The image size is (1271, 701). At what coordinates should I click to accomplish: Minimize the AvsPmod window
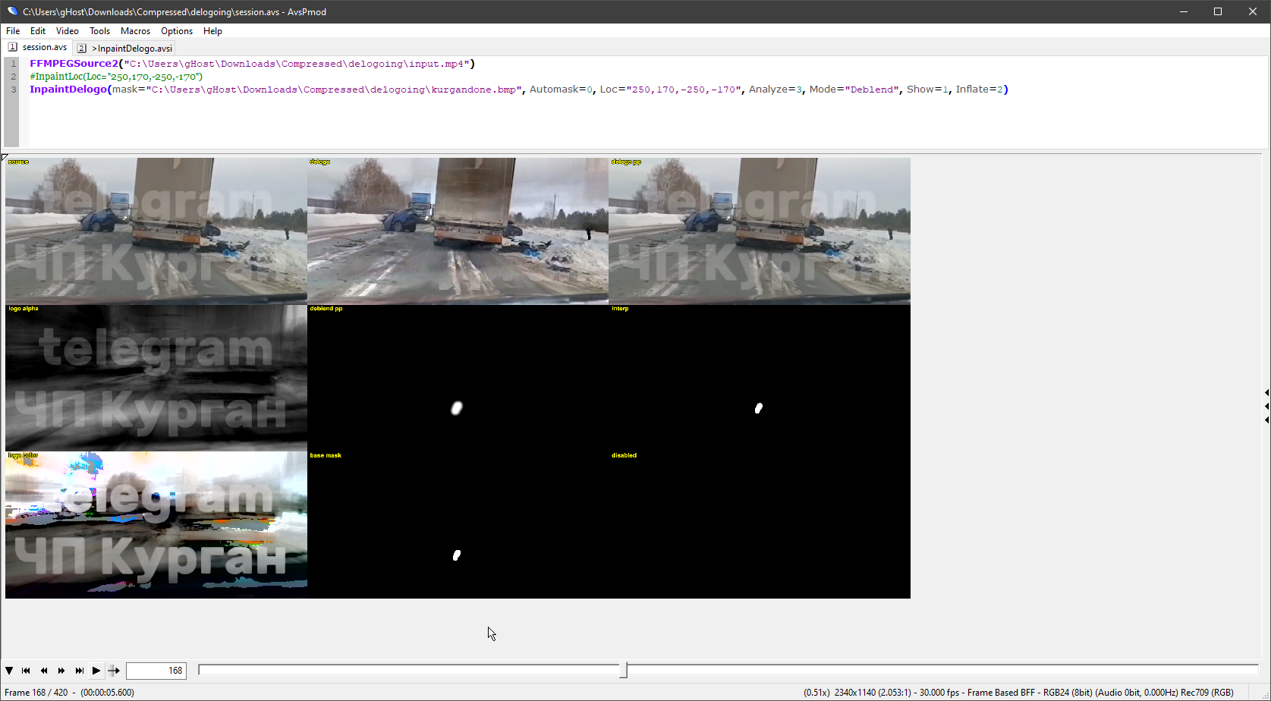pos(1184,11)
